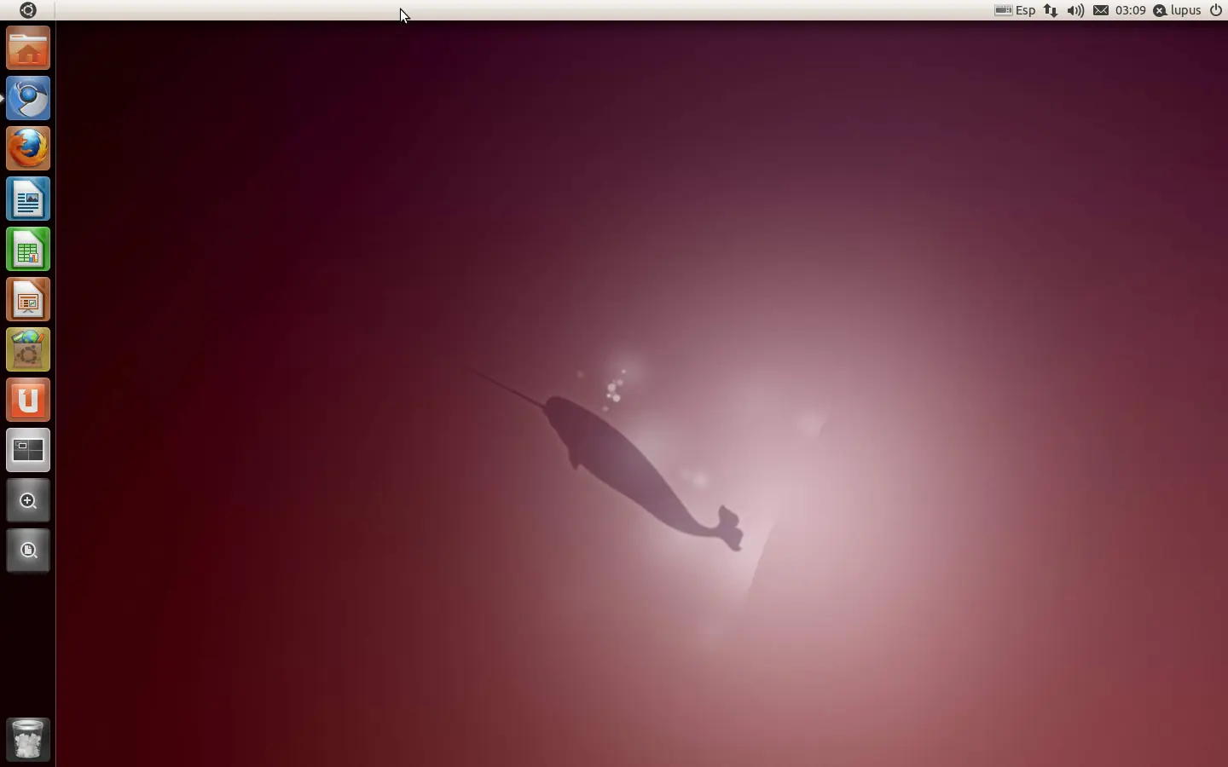Open the clock showing 03:09
Viewport: 1228px width, 767px height.
pos(1130,10)
